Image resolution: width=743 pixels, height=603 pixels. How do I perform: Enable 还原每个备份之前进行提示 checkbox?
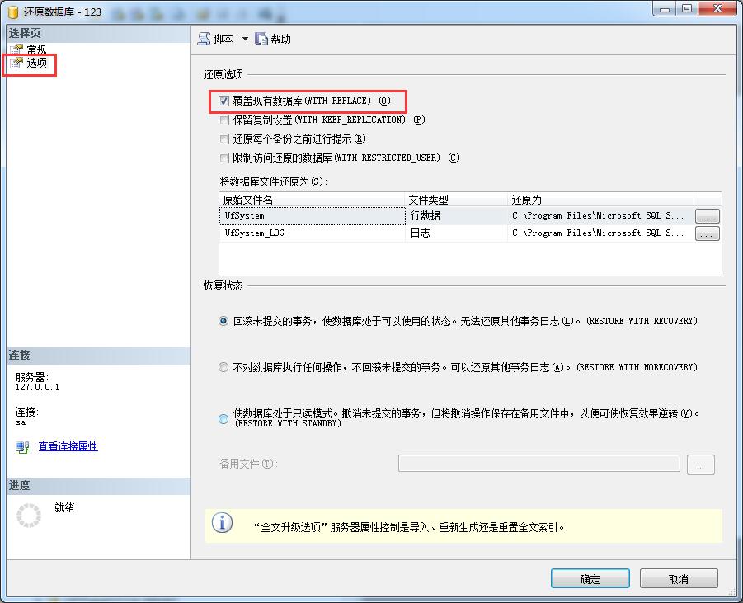point(223,139)
